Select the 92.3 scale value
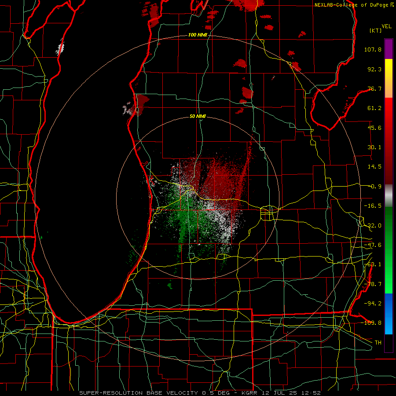The width and height of the screenshot is (396, 396). point(374,69)
